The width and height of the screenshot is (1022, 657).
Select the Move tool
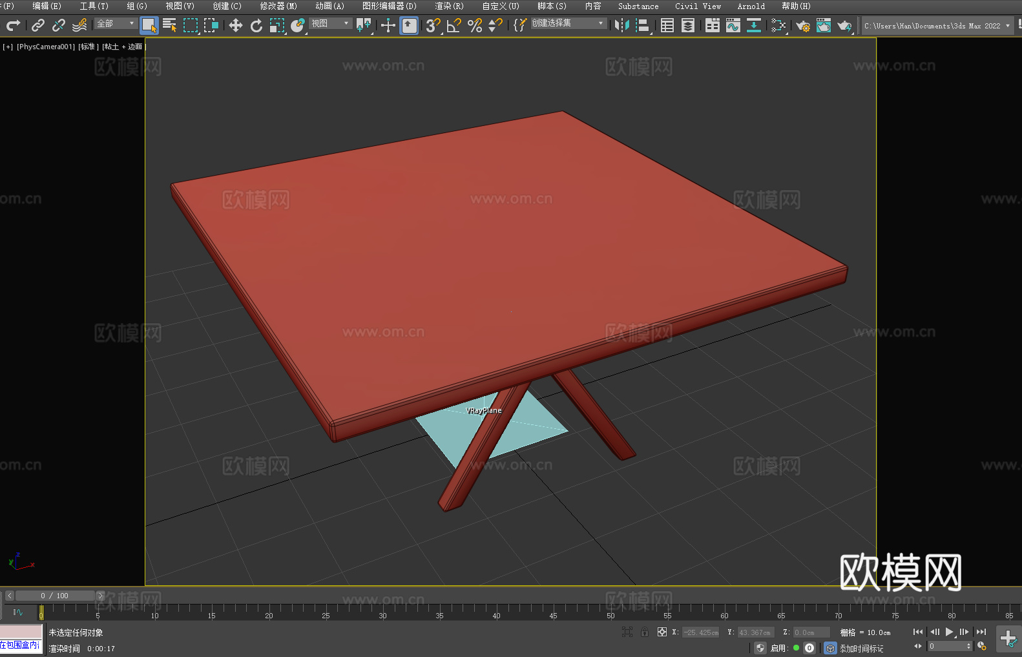[x=236, y=25]
